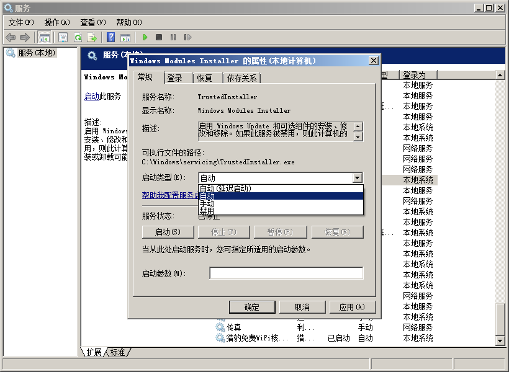
Task: Click the 启动类型 combo box dropdown arrow
Action: click(358, 178)
